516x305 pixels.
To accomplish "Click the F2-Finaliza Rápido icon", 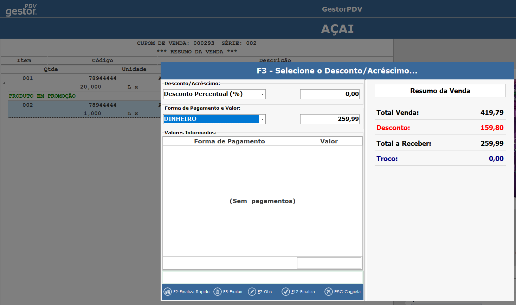I will pos(168,292).
